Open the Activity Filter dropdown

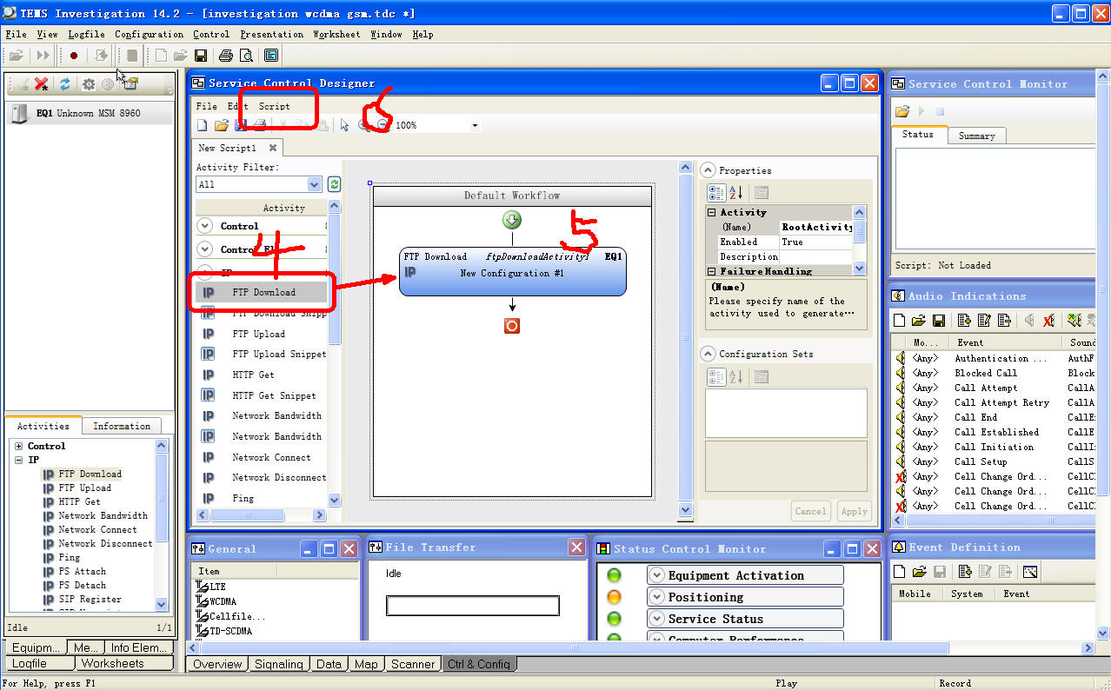coord(315,184)
